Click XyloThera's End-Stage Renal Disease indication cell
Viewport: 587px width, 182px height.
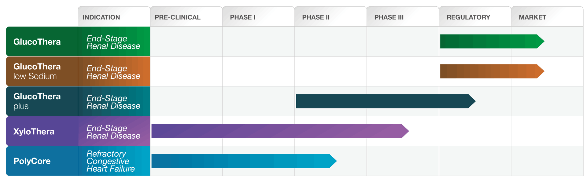tap(114, 131)
